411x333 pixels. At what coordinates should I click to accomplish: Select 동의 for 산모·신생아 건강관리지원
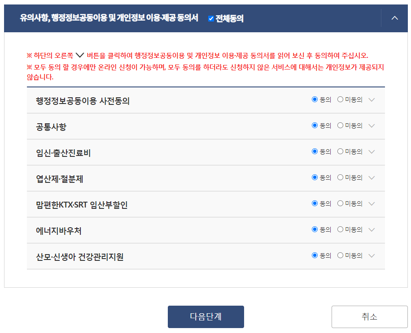coord(315,255)
